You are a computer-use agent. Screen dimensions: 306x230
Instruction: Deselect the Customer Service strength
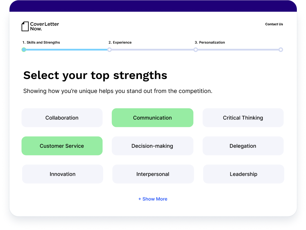(62, 146)
